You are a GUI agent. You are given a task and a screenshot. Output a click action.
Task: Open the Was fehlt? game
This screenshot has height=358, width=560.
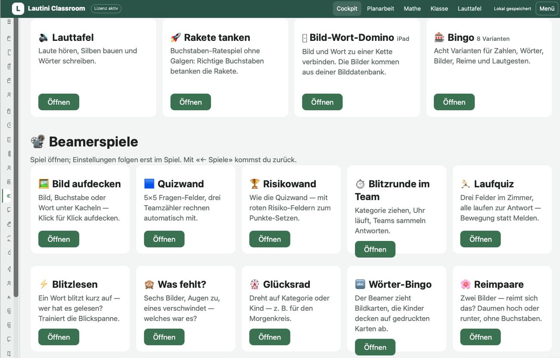click(164, 337)
